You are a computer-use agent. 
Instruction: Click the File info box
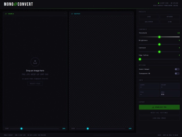coord(149,93)
